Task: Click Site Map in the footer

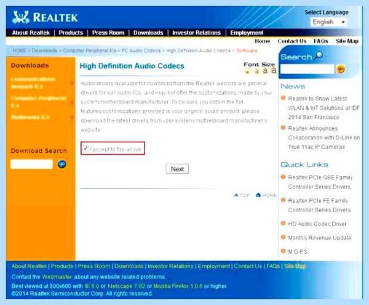Action: [x=295, y=266]
